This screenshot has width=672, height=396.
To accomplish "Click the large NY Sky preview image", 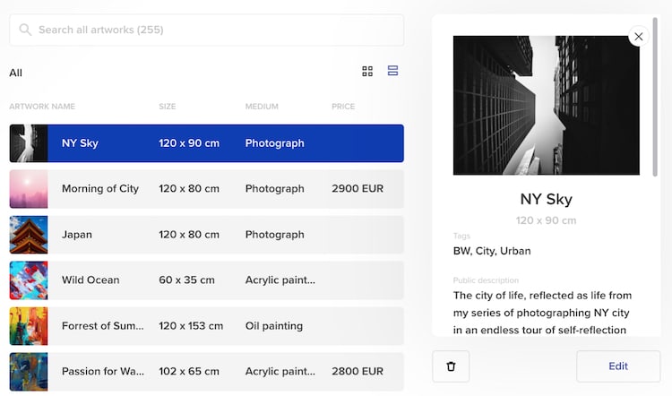I will coord(547,105).
